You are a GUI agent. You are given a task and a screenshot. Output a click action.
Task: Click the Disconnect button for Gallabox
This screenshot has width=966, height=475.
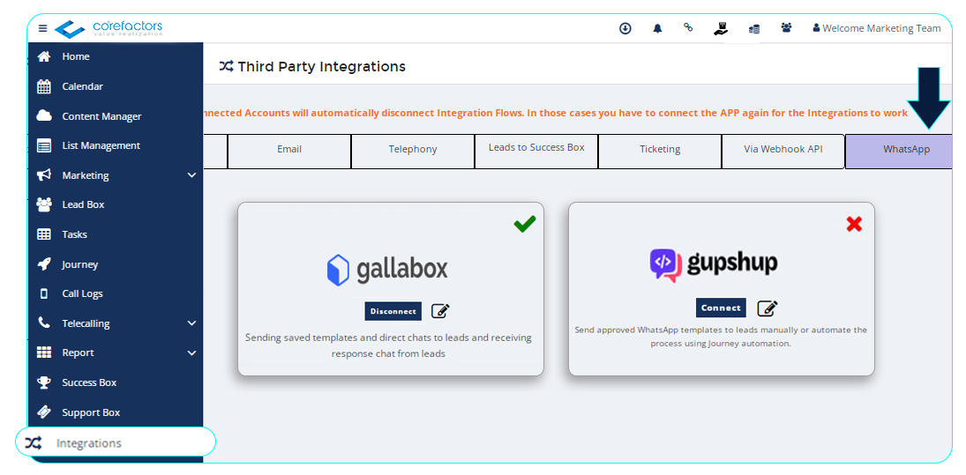(x=393, y=311)
